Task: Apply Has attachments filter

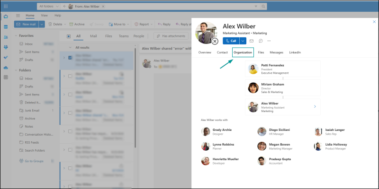Action: [x=171, y=36]
